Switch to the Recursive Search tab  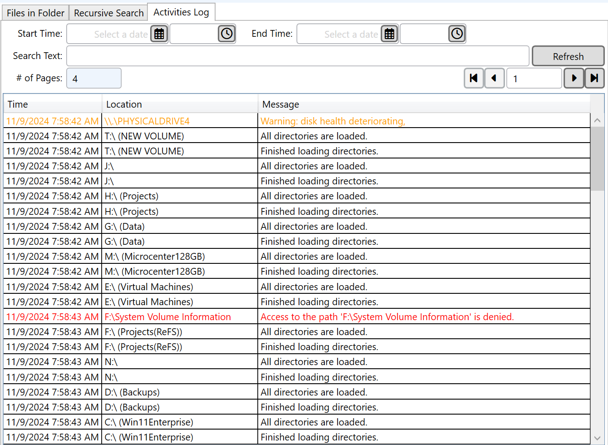(x=109, y=13)
